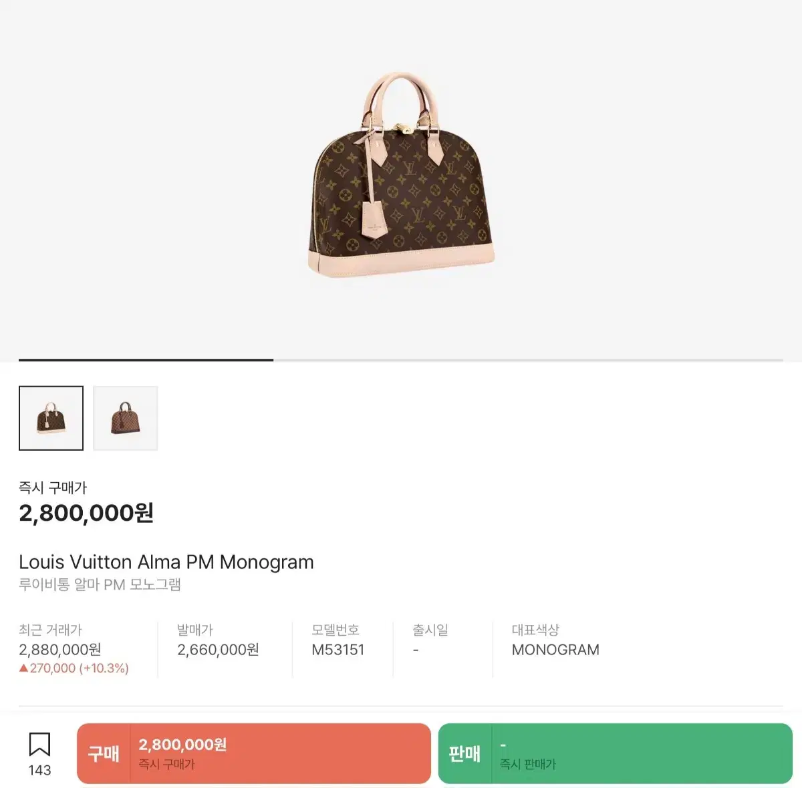Click the red 구매 buy button
The image size is (802, 788).
click(254, 753)
